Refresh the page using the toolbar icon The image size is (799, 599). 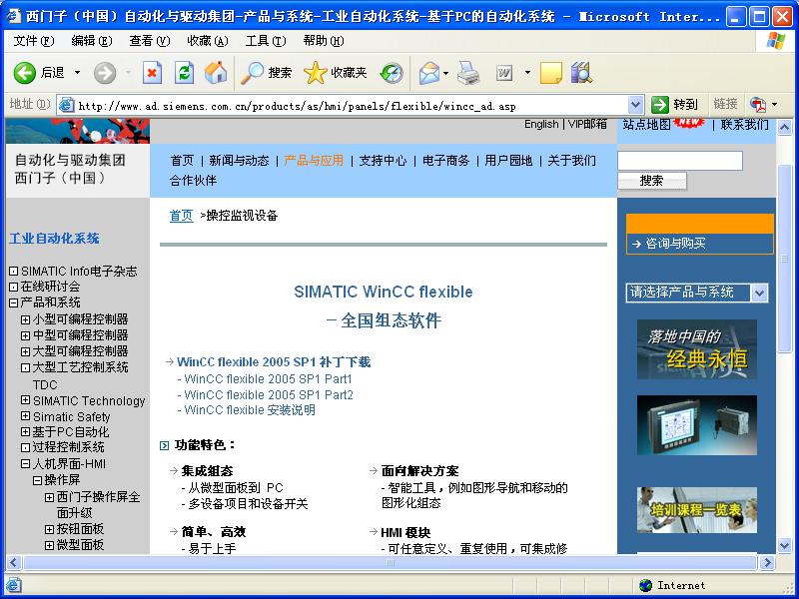coord(184,73)
